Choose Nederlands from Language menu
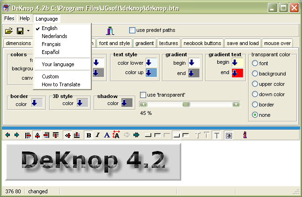 click(x=62, y=36)
